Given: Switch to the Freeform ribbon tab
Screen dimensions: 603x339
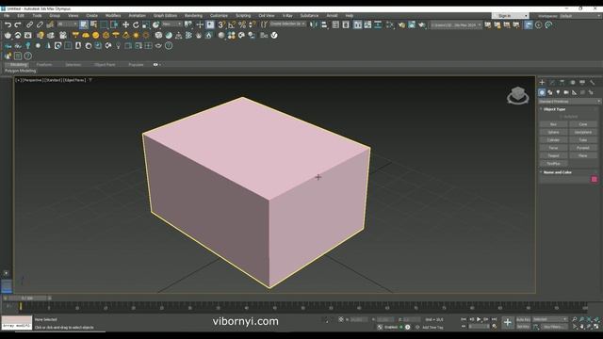Looking at the screenshot, I should 44,65.
